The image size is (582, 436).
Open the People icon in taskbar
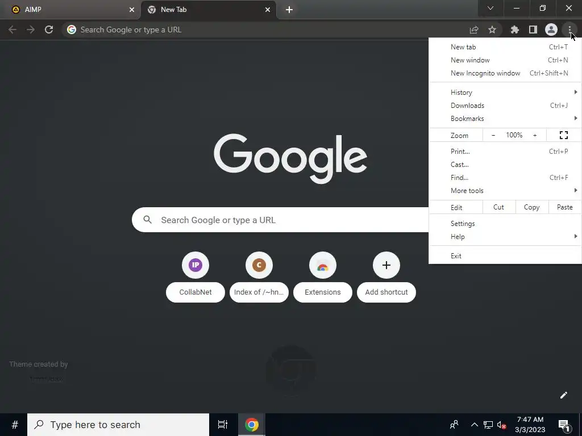tap(454, 425)
